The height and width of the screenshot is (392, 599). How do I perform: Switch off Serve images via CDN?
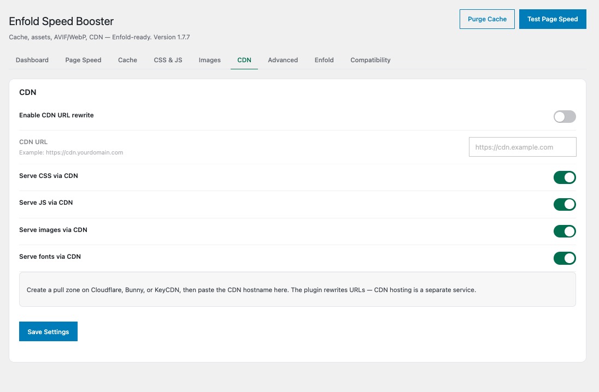coord(565,231)
